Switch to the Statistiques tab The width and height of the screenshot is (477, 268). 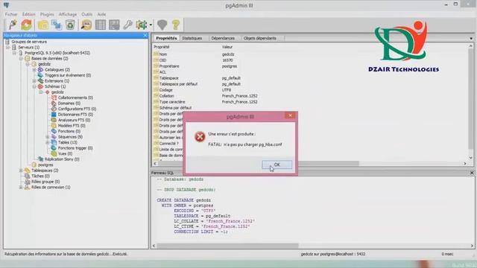click(192, 38)
